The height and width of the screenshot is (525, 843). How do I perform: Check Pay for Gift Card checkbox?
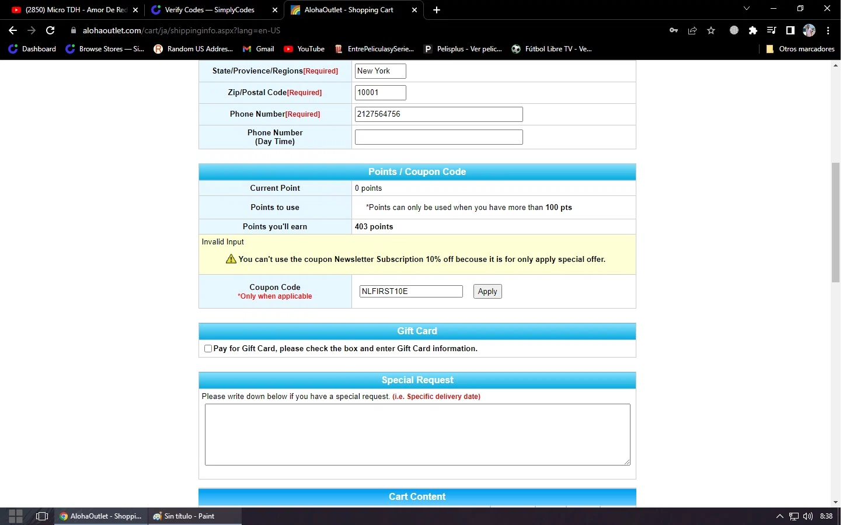pyautogui.click(x=208, y=349)
